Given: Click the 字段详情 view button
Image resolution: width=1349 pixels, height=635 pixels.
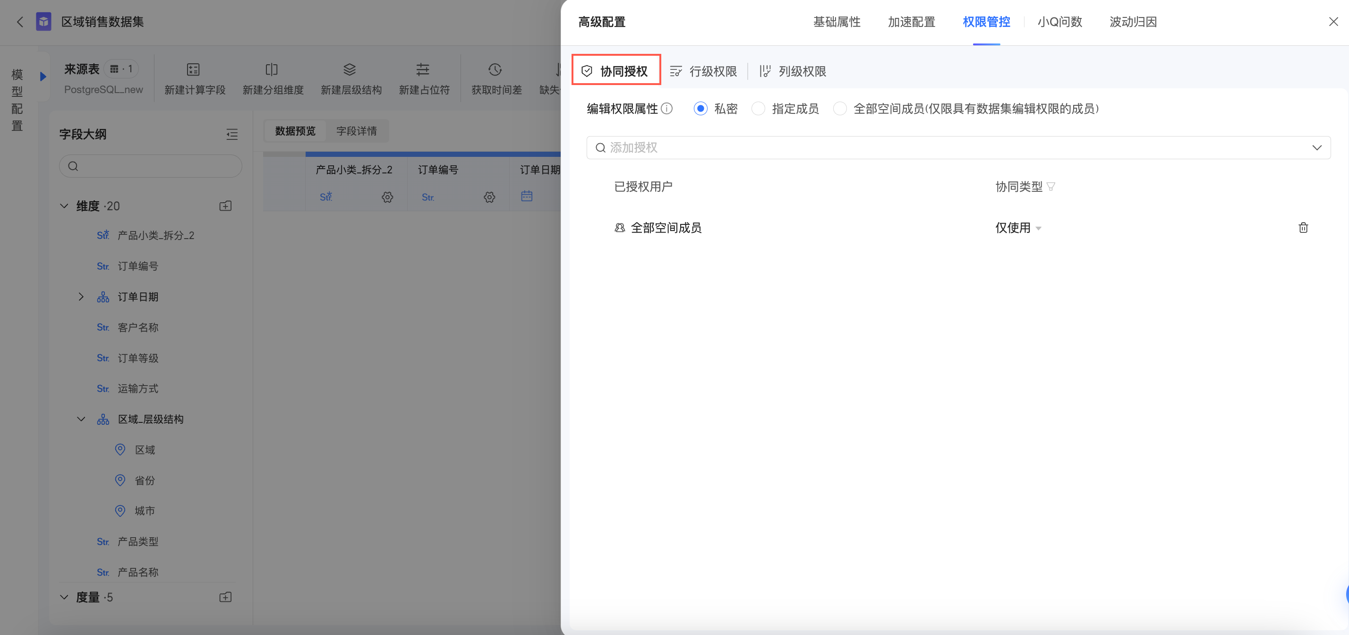Looking at the screenshot, I should click(x=356, y=131).
